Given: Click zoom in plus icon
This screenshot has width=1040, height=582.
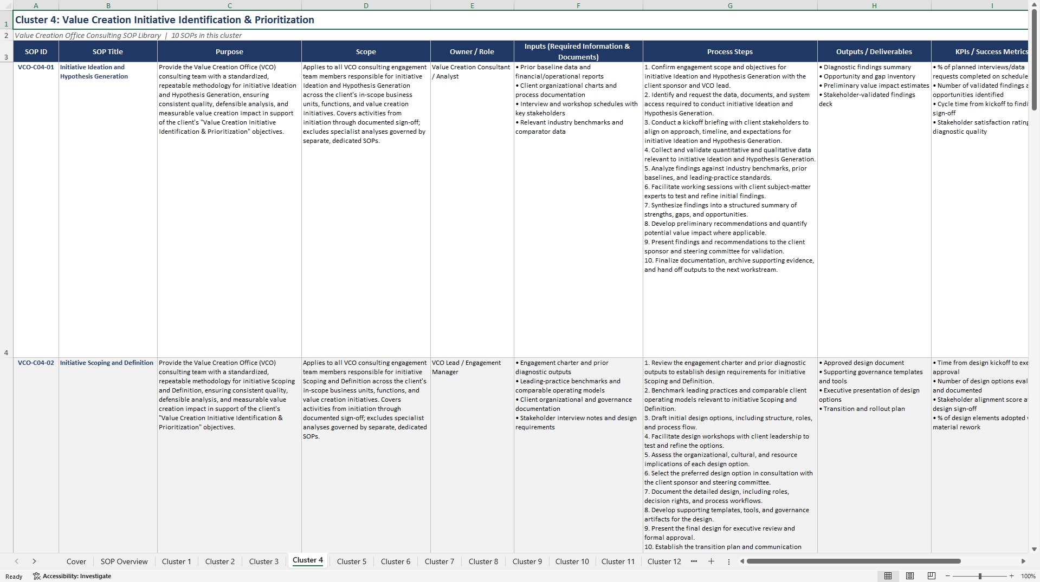Looking at the screenshot, I should (1011, 576).
